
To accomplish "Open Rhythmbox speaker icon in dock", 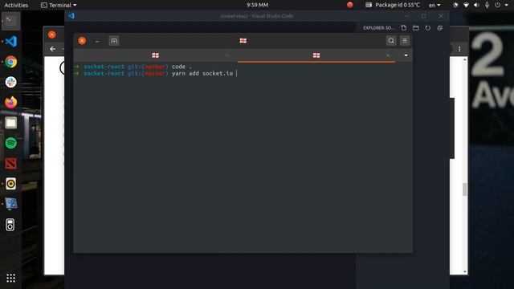I will pyautogui.click(x=10, y=184).
